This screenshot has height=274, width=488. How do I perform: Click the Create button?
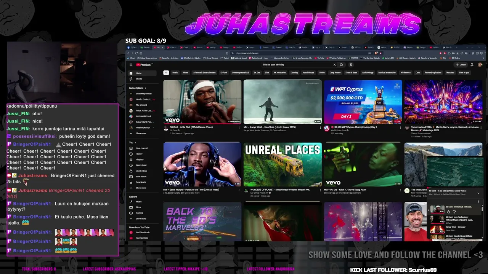(461, 65)
